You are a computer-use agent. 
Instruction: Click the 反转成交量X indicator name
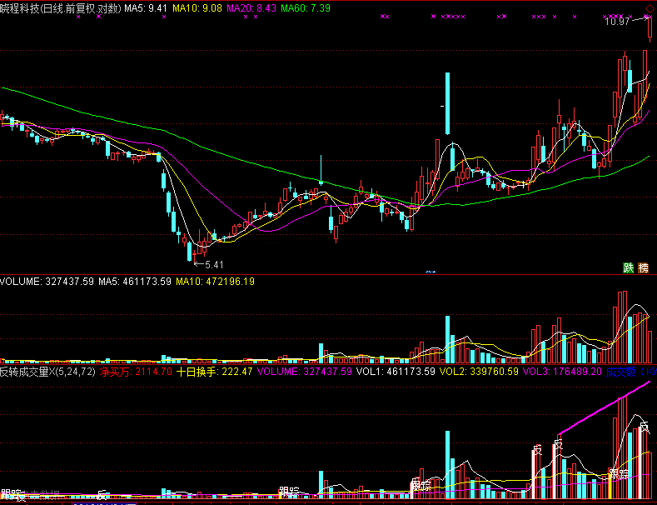coord(47,371)
